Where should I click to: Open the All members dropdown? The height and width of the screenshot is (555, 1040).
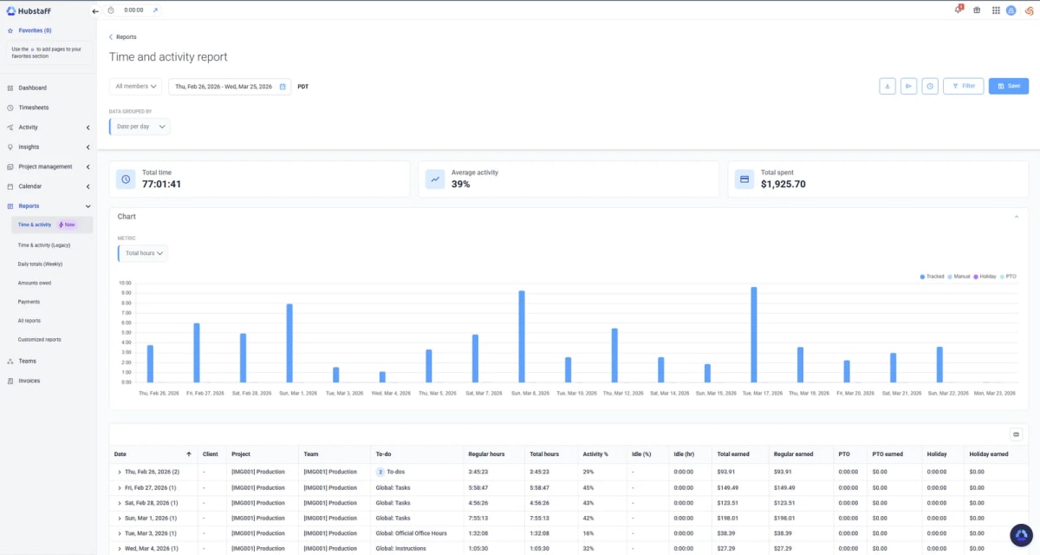136,87
